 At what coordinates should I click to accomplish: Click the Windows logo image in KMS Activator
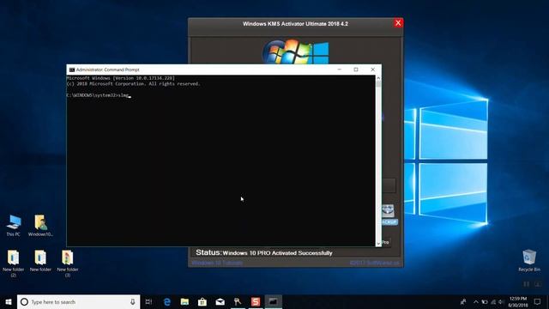point(295,51)
